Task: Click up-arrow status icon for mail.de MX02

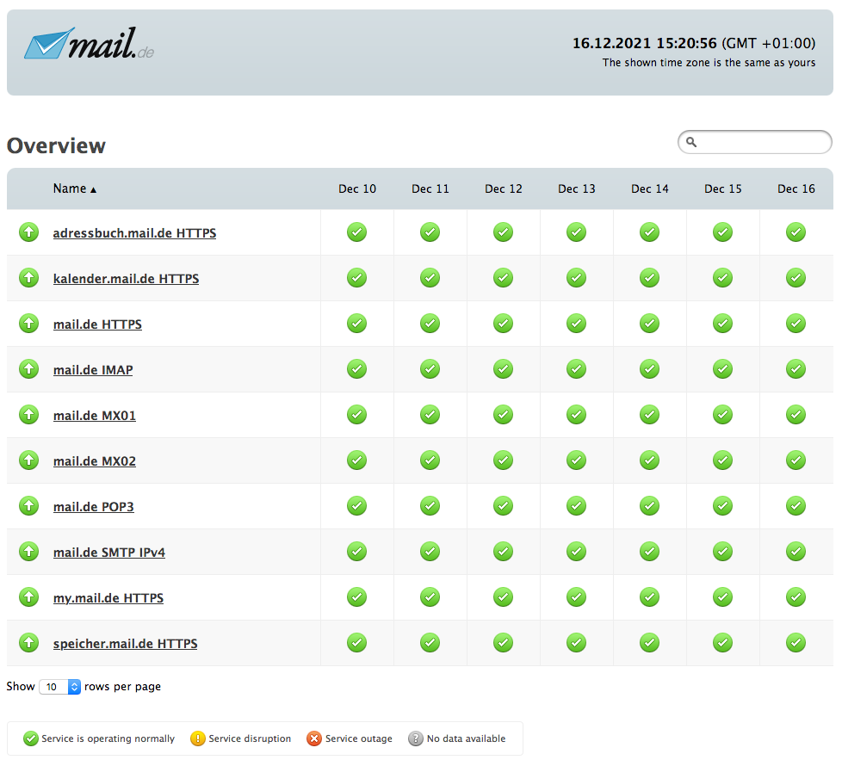Action: (x=29, y=460)
